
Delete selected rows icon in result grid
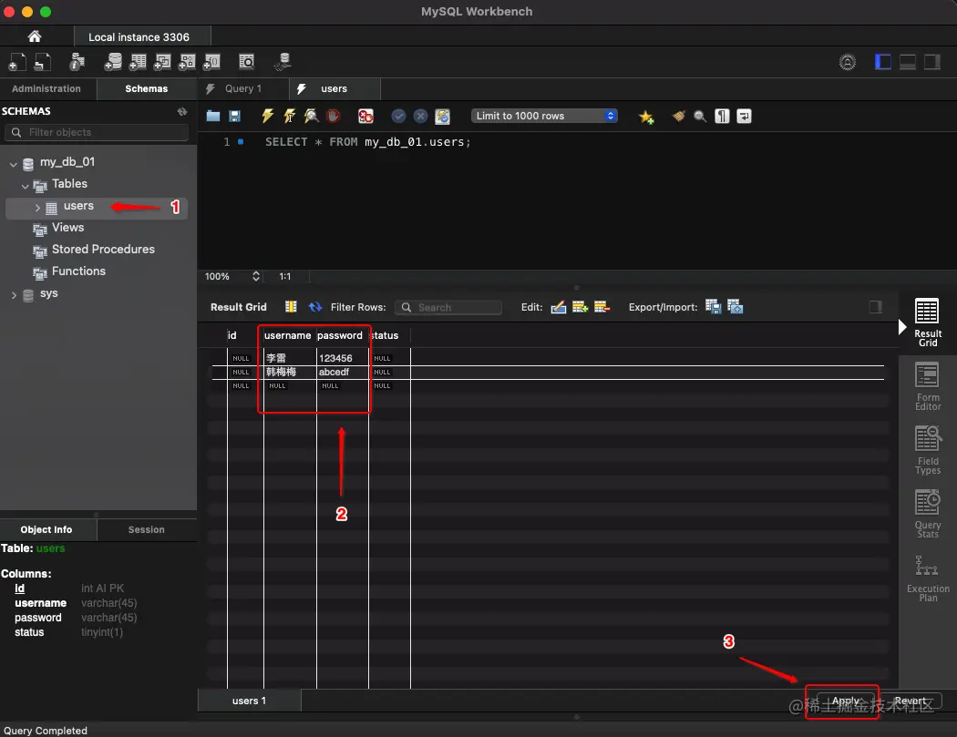pos(602,307)
